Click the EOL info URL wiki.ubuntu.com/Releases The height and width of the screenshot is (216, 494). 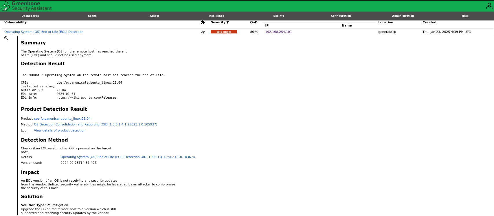pos(87,98)
